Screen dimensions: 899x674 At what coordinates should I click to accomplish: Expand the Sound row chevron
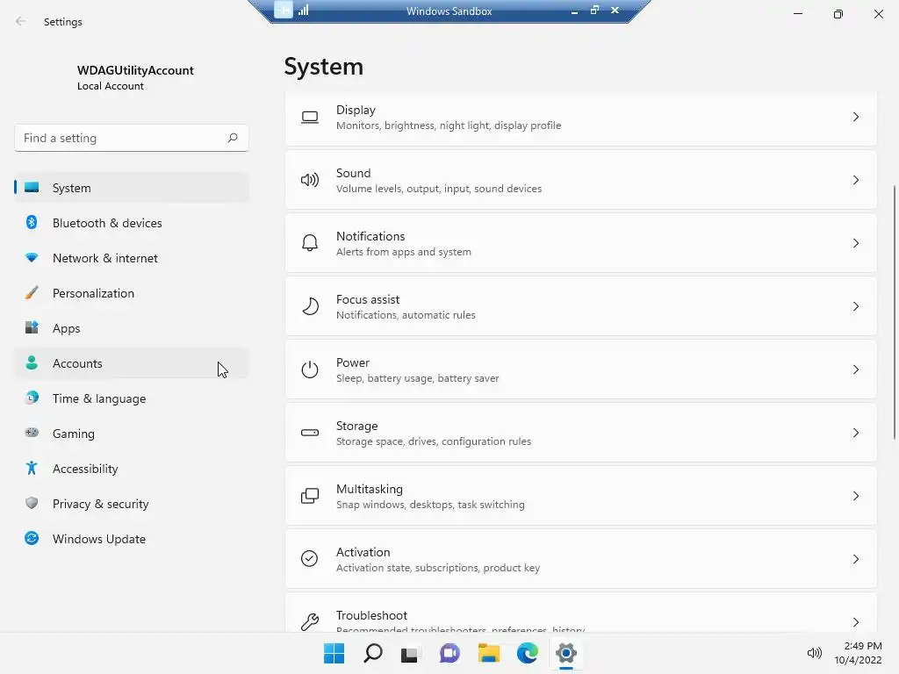[855, 180]
